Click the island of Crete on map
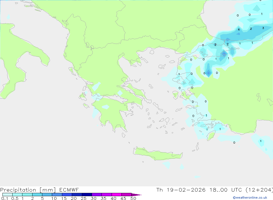This screenshot has width=273, height=200. (x=158, y=154)
